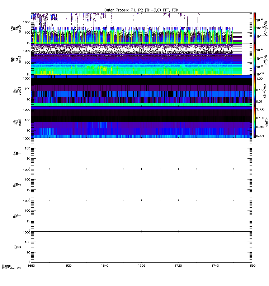Screen dimensions: 269x286
Task: Click the <|nT|> color bar
Action: [254, 122]
